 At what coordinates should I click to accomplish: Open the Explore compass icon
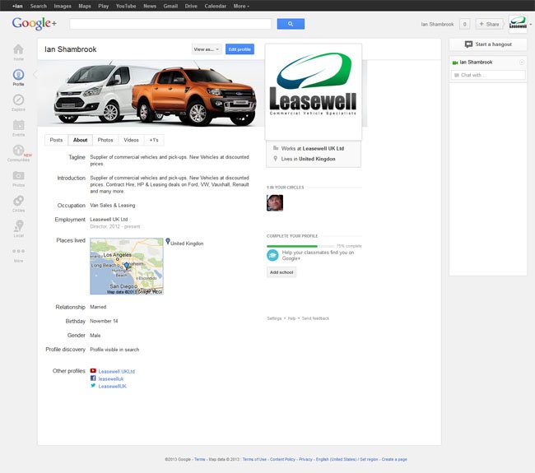pos(18,100)
